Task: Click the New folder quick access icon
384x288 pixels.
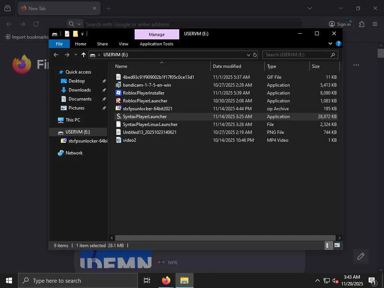Action: pyautogui.click(x=75, y=34)
